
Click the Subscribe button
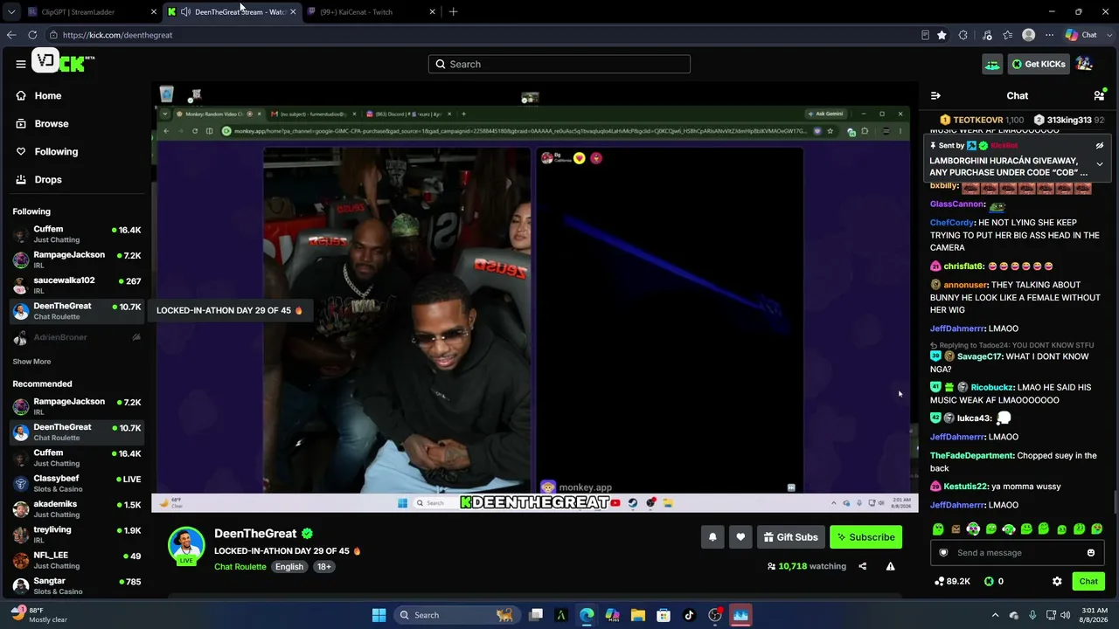coord(865,537)
